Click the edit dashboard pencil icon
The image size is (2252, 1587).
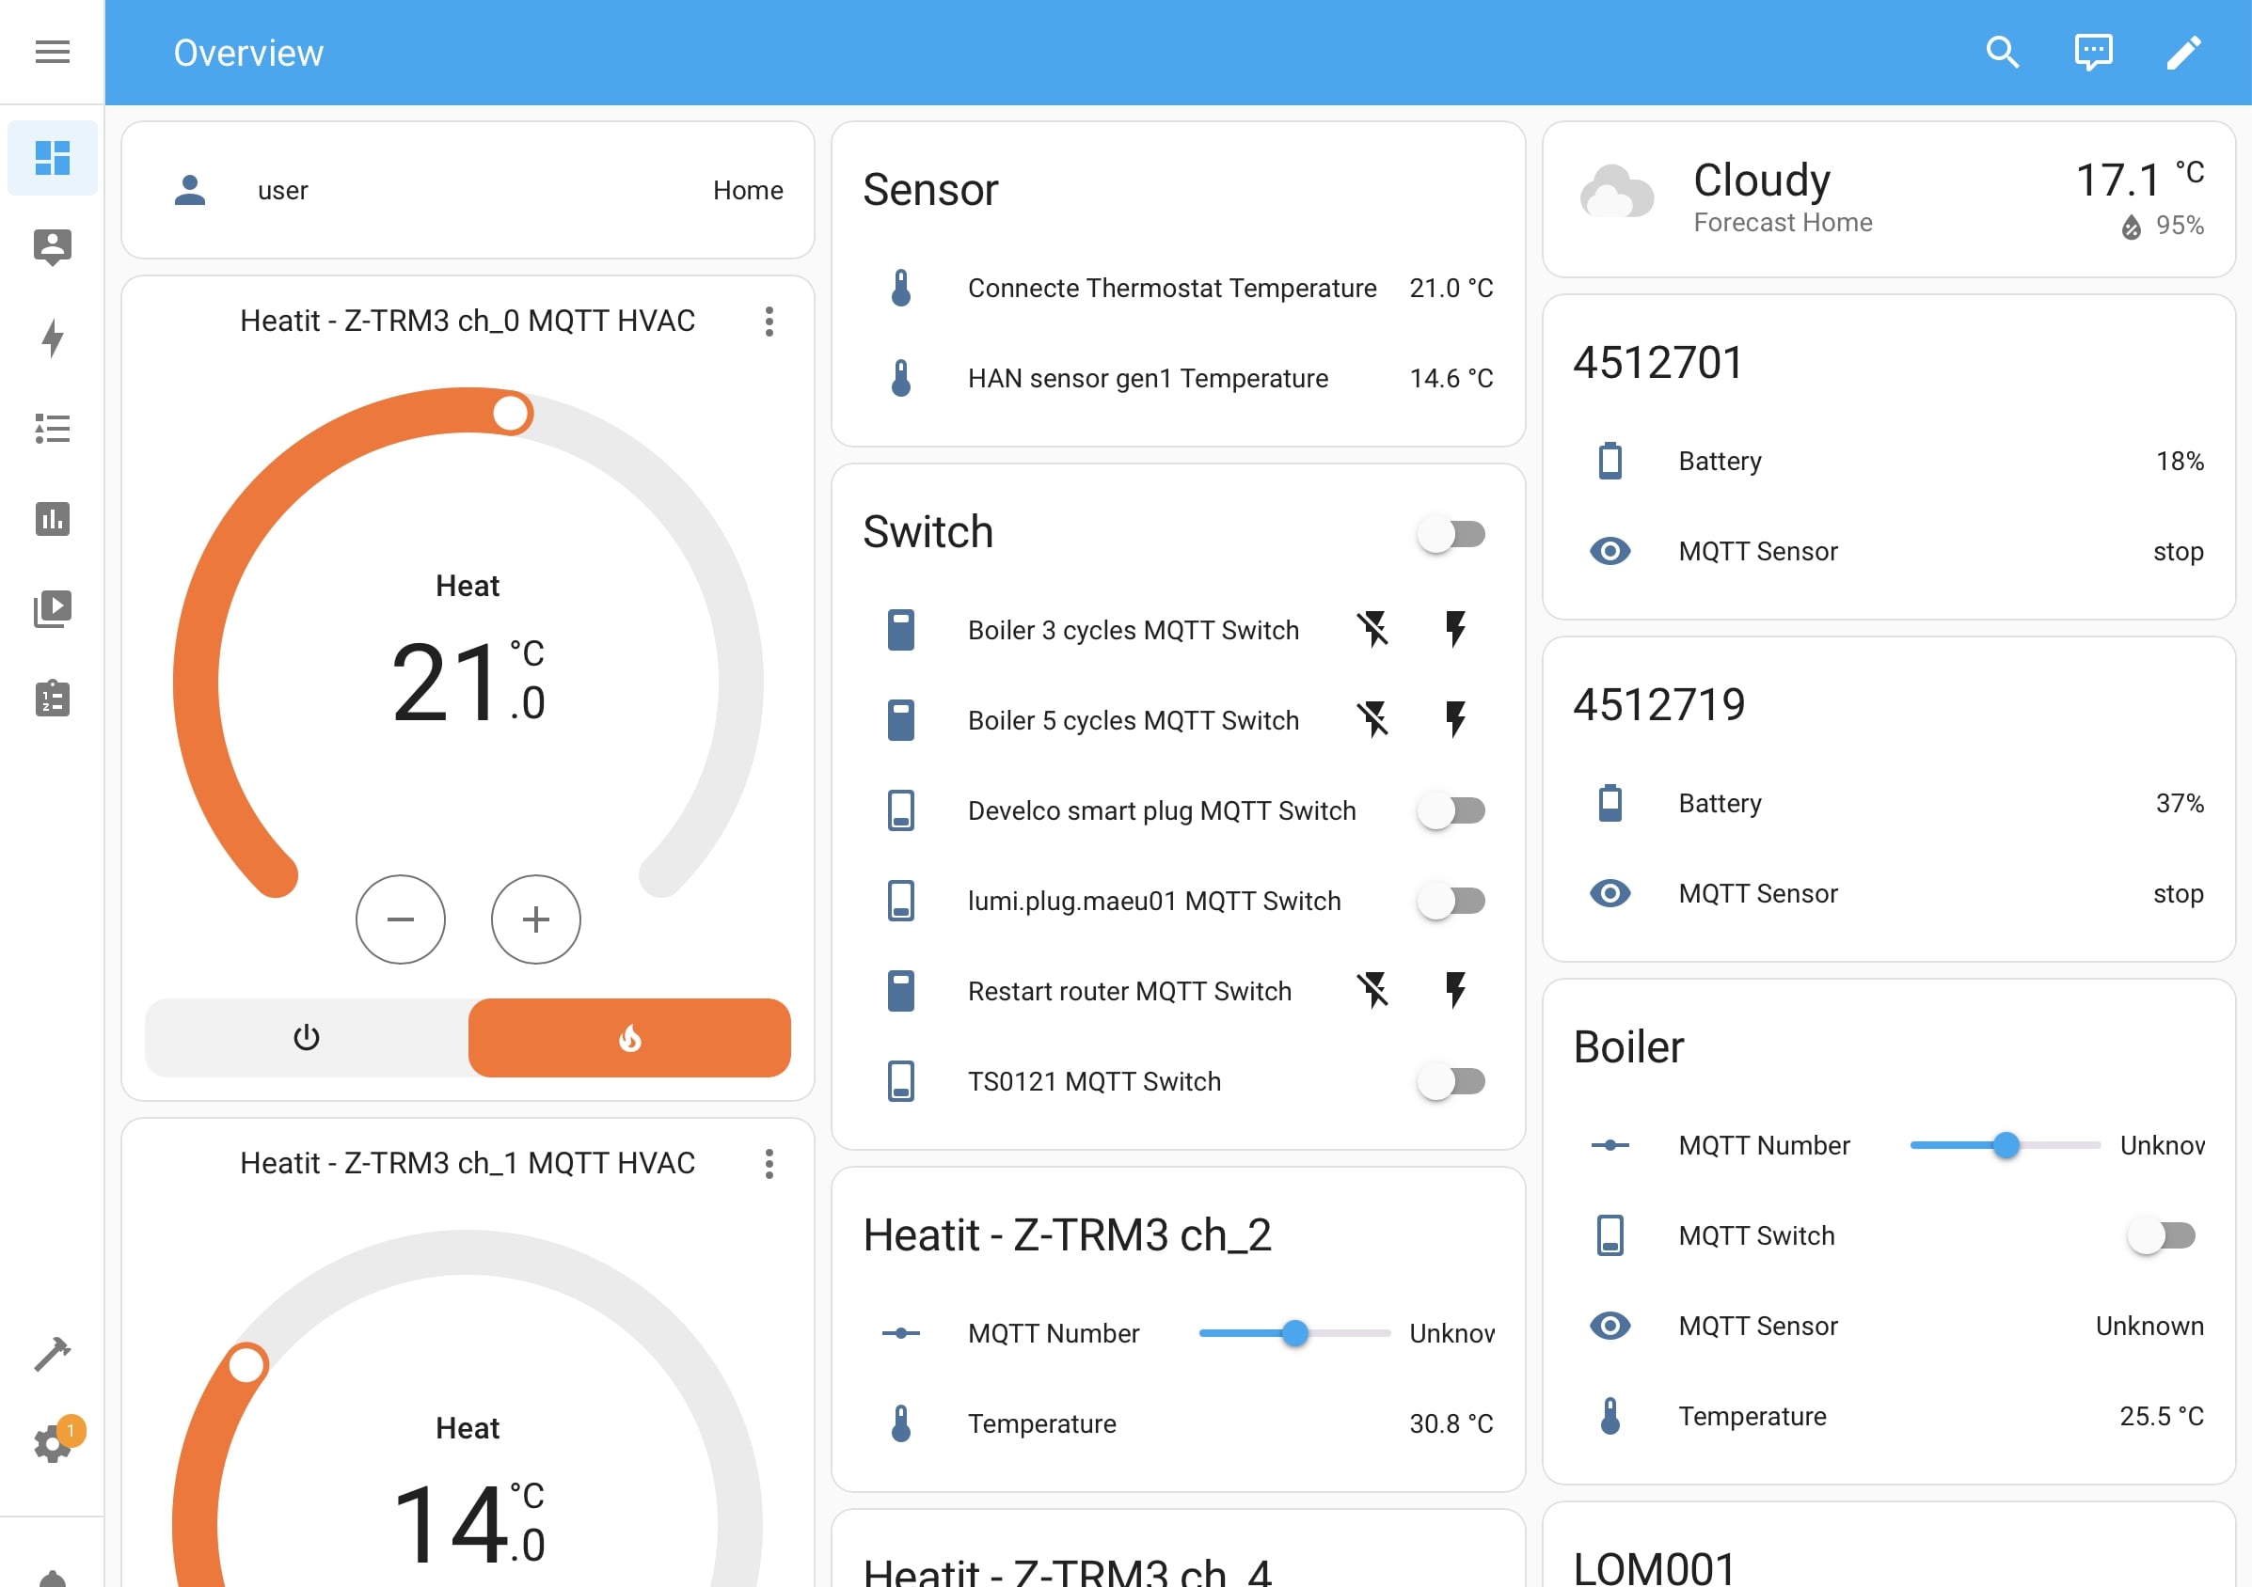(x=2183, y=52)
